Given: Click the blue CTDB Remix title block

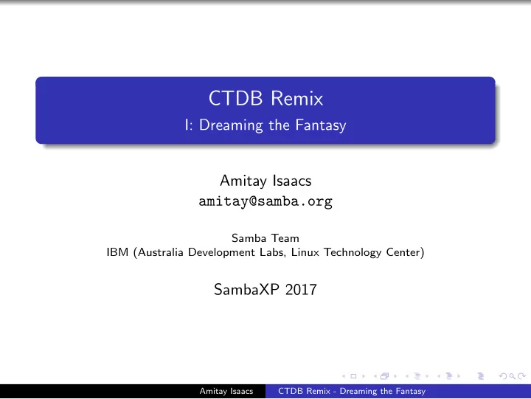Looking at the screenshot, I should pos(265,111).
